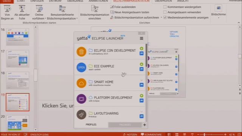Select slide 17 thumbnail
242x136 pixels.
(x=18, y=59)
